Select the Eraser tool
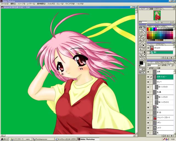Image resolution: width=176 pixels, height=141 pixels. tap(141, 43)
